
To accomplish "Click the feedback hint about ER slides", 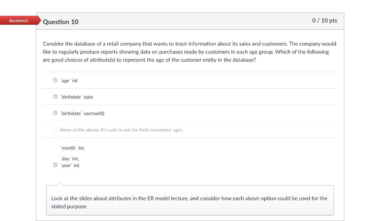I will (189, 198).
